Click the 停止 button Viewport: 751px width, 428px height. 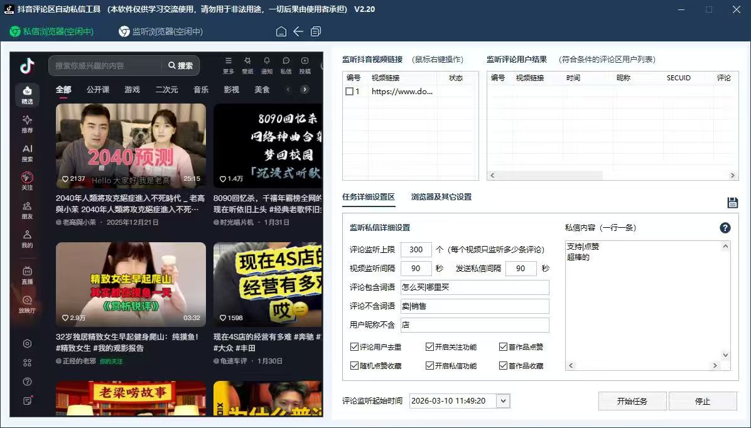703,401
